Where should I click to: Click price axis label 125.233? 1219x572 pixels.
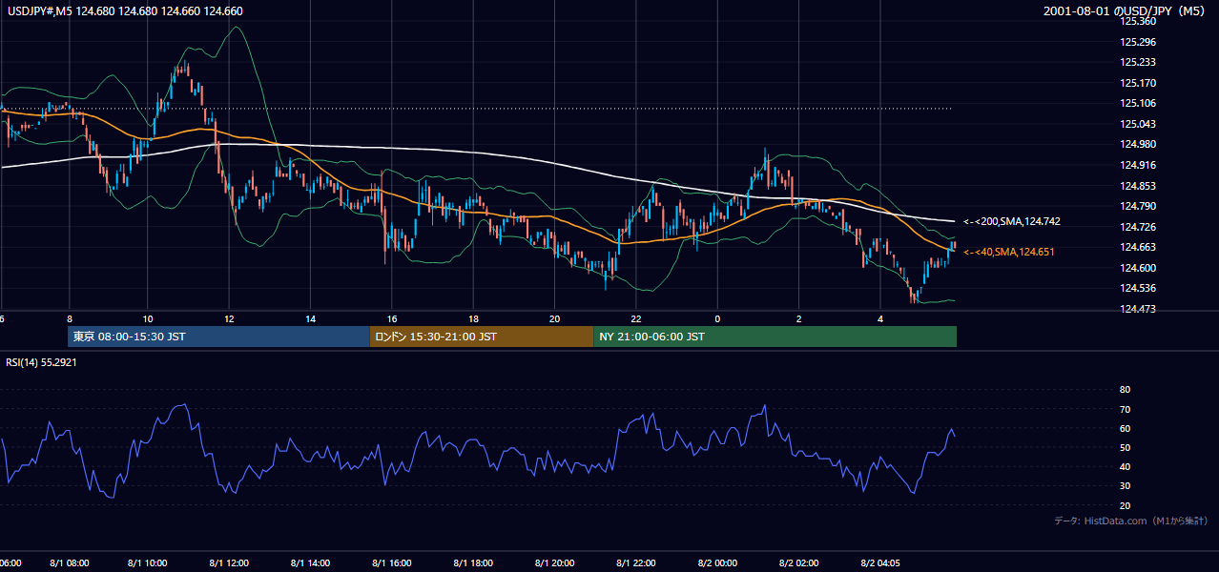click(x=1139, y=62)
